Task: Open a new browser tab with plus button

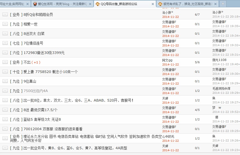Action: click(x=223, y=4)
